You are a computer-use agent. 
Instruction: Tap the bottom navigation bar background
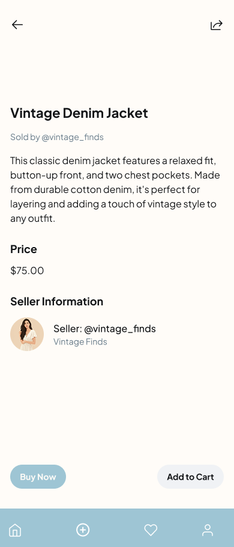117,528
